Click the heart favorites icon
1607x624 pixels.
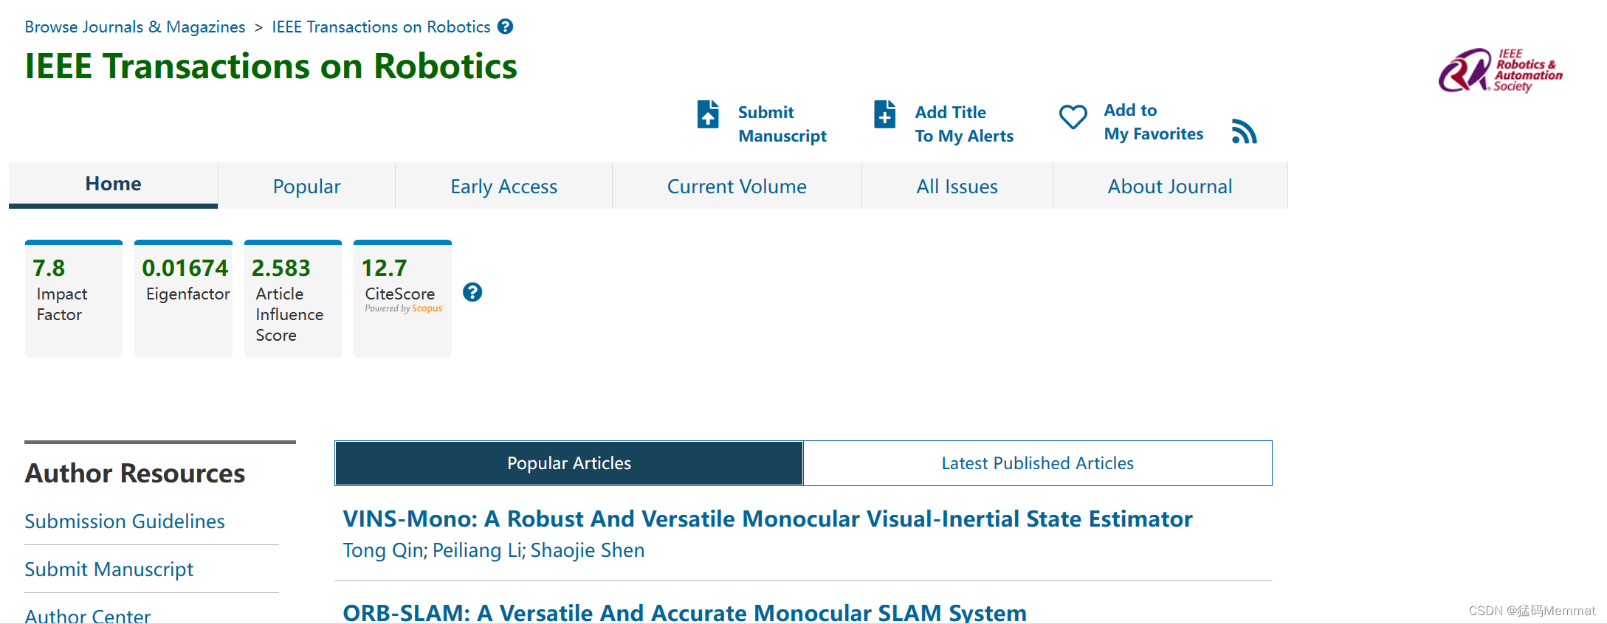pyautogui.click(x=1073, y=117)
